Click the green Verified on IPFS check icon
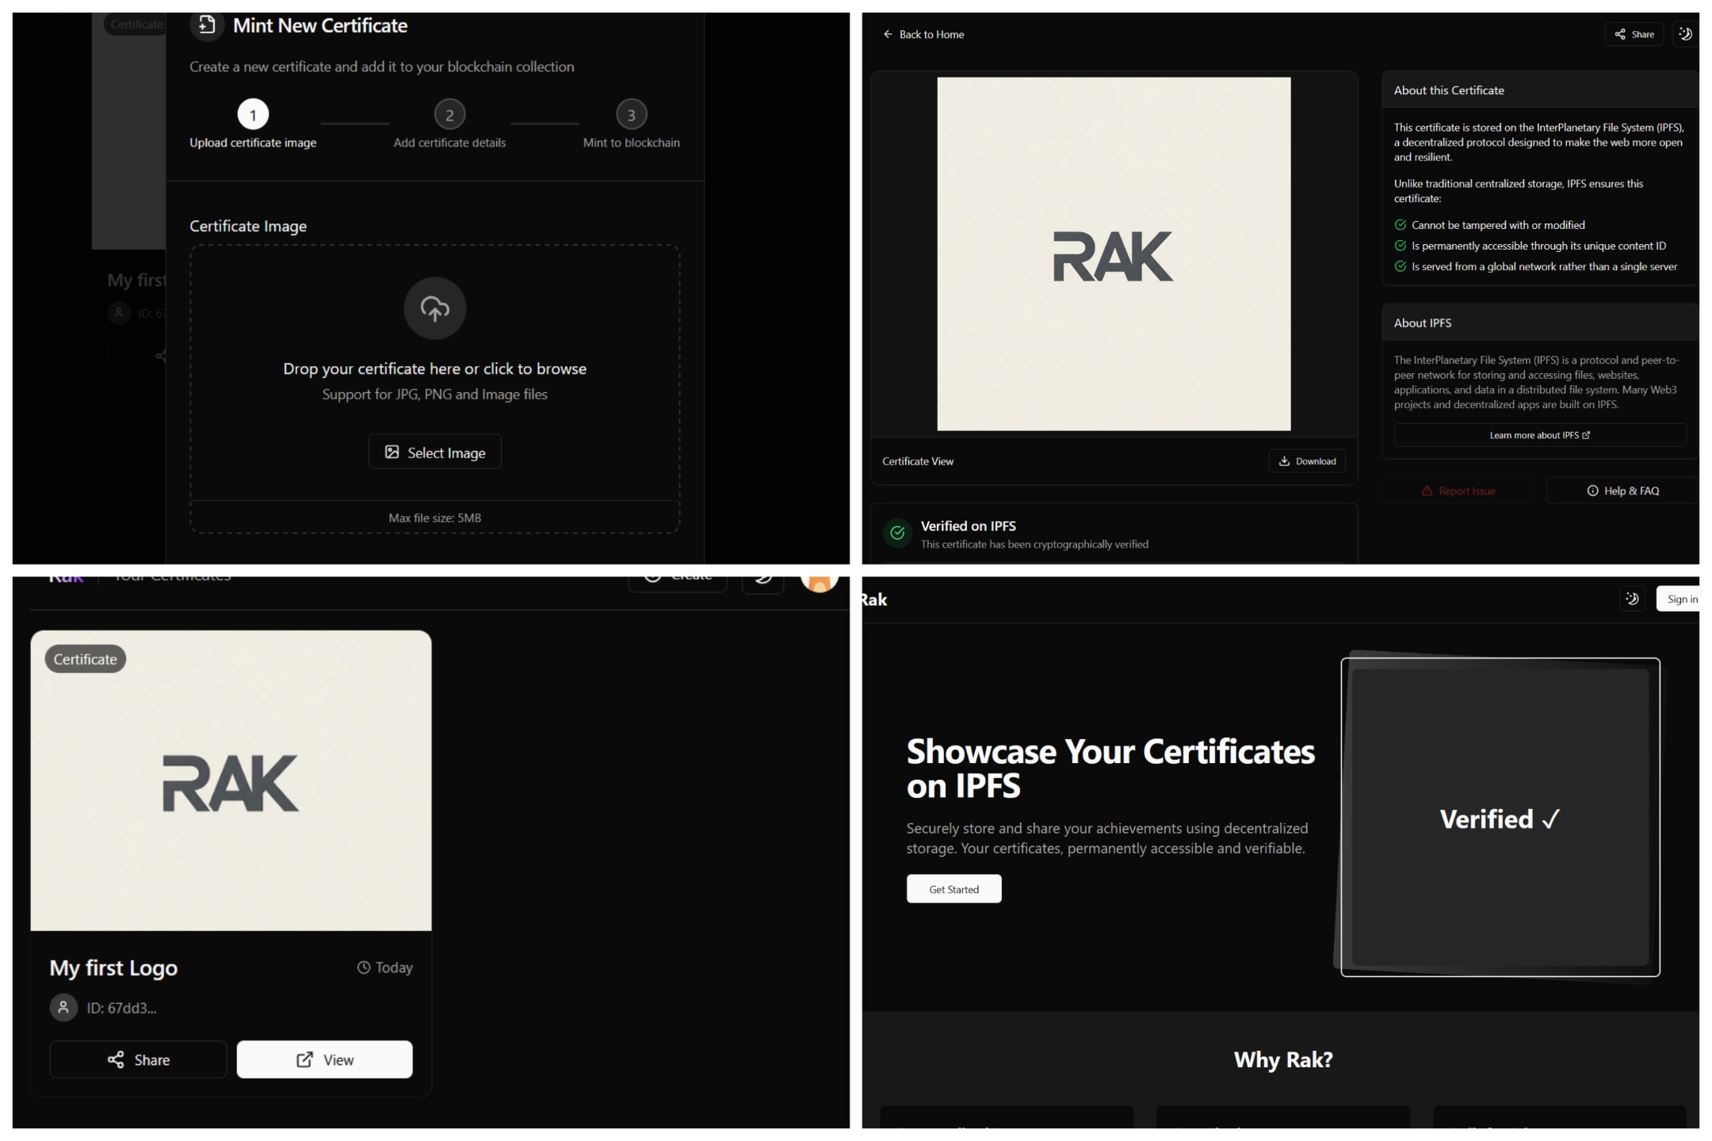Image resolution: width=1712 pixels, height=1141 pixels. 897,533
